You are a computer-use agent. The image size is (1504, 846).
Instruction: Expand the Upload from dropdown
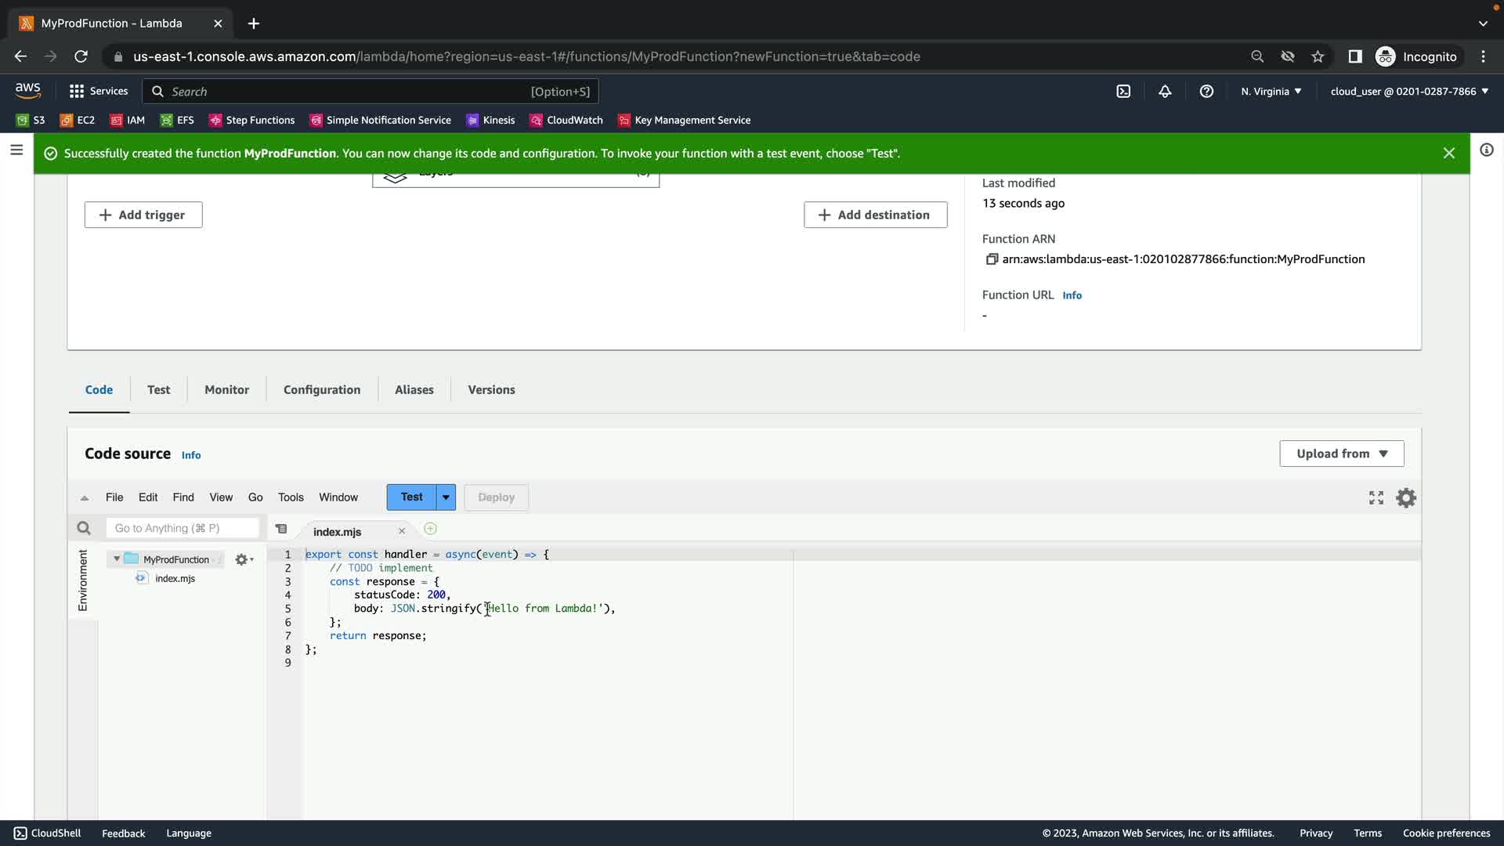click(1341, 454)
